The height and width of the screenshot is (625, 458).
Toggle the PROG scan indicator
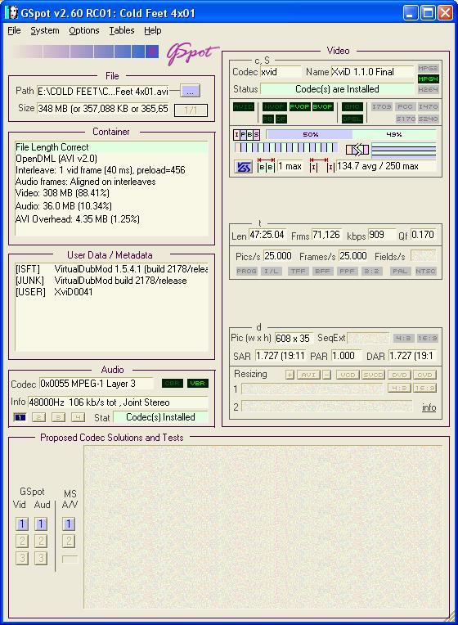[246, 271]
